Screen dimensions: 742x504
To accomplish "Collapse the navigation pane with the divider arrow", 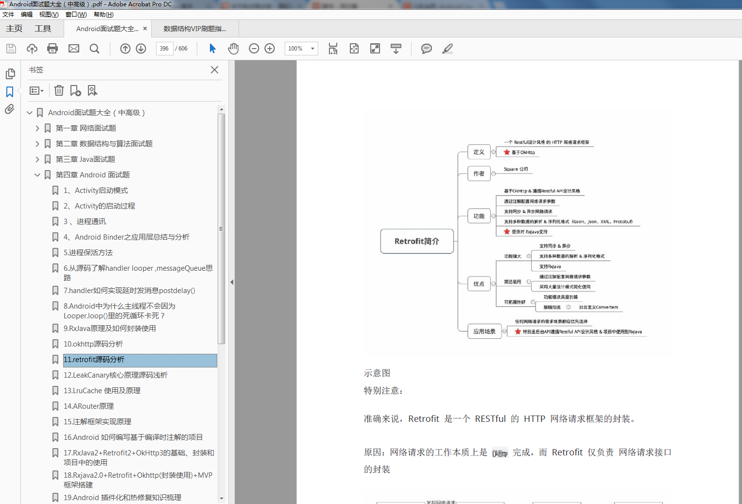I will coord(232,282).
